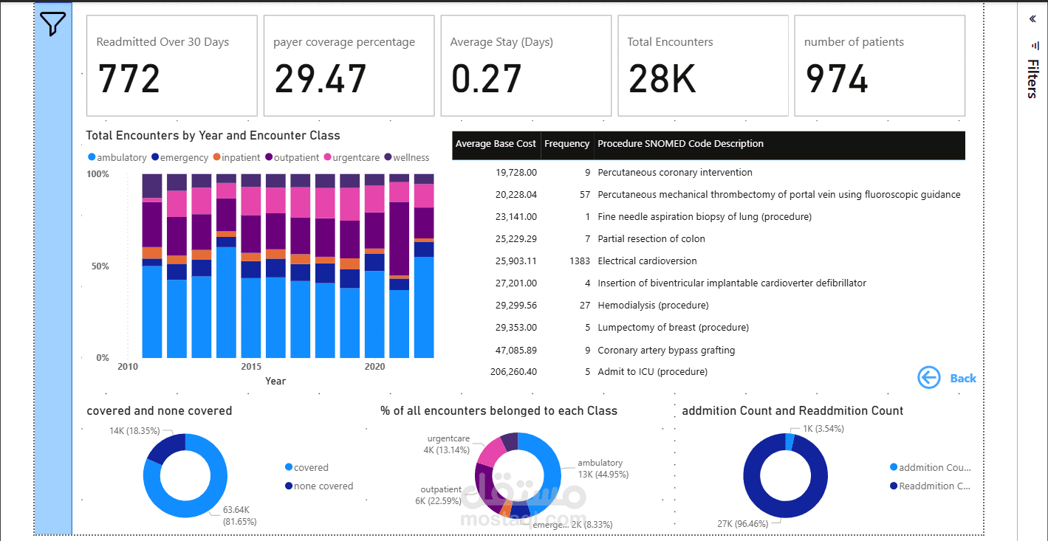This screenshot has width=1048, height=541.
Task: Click the inpatient legend color dot
Action: point(216,157)
